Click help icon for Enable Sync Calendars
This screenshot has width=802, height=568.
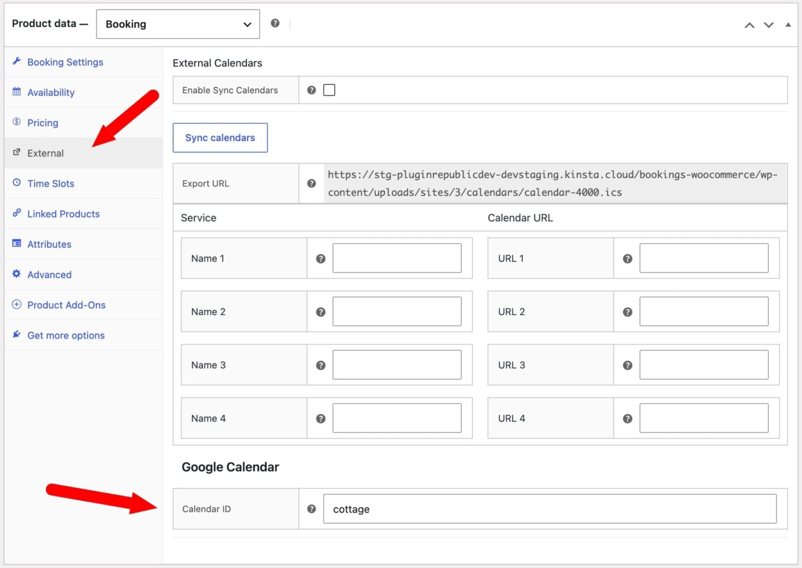[x=311, y=90]
